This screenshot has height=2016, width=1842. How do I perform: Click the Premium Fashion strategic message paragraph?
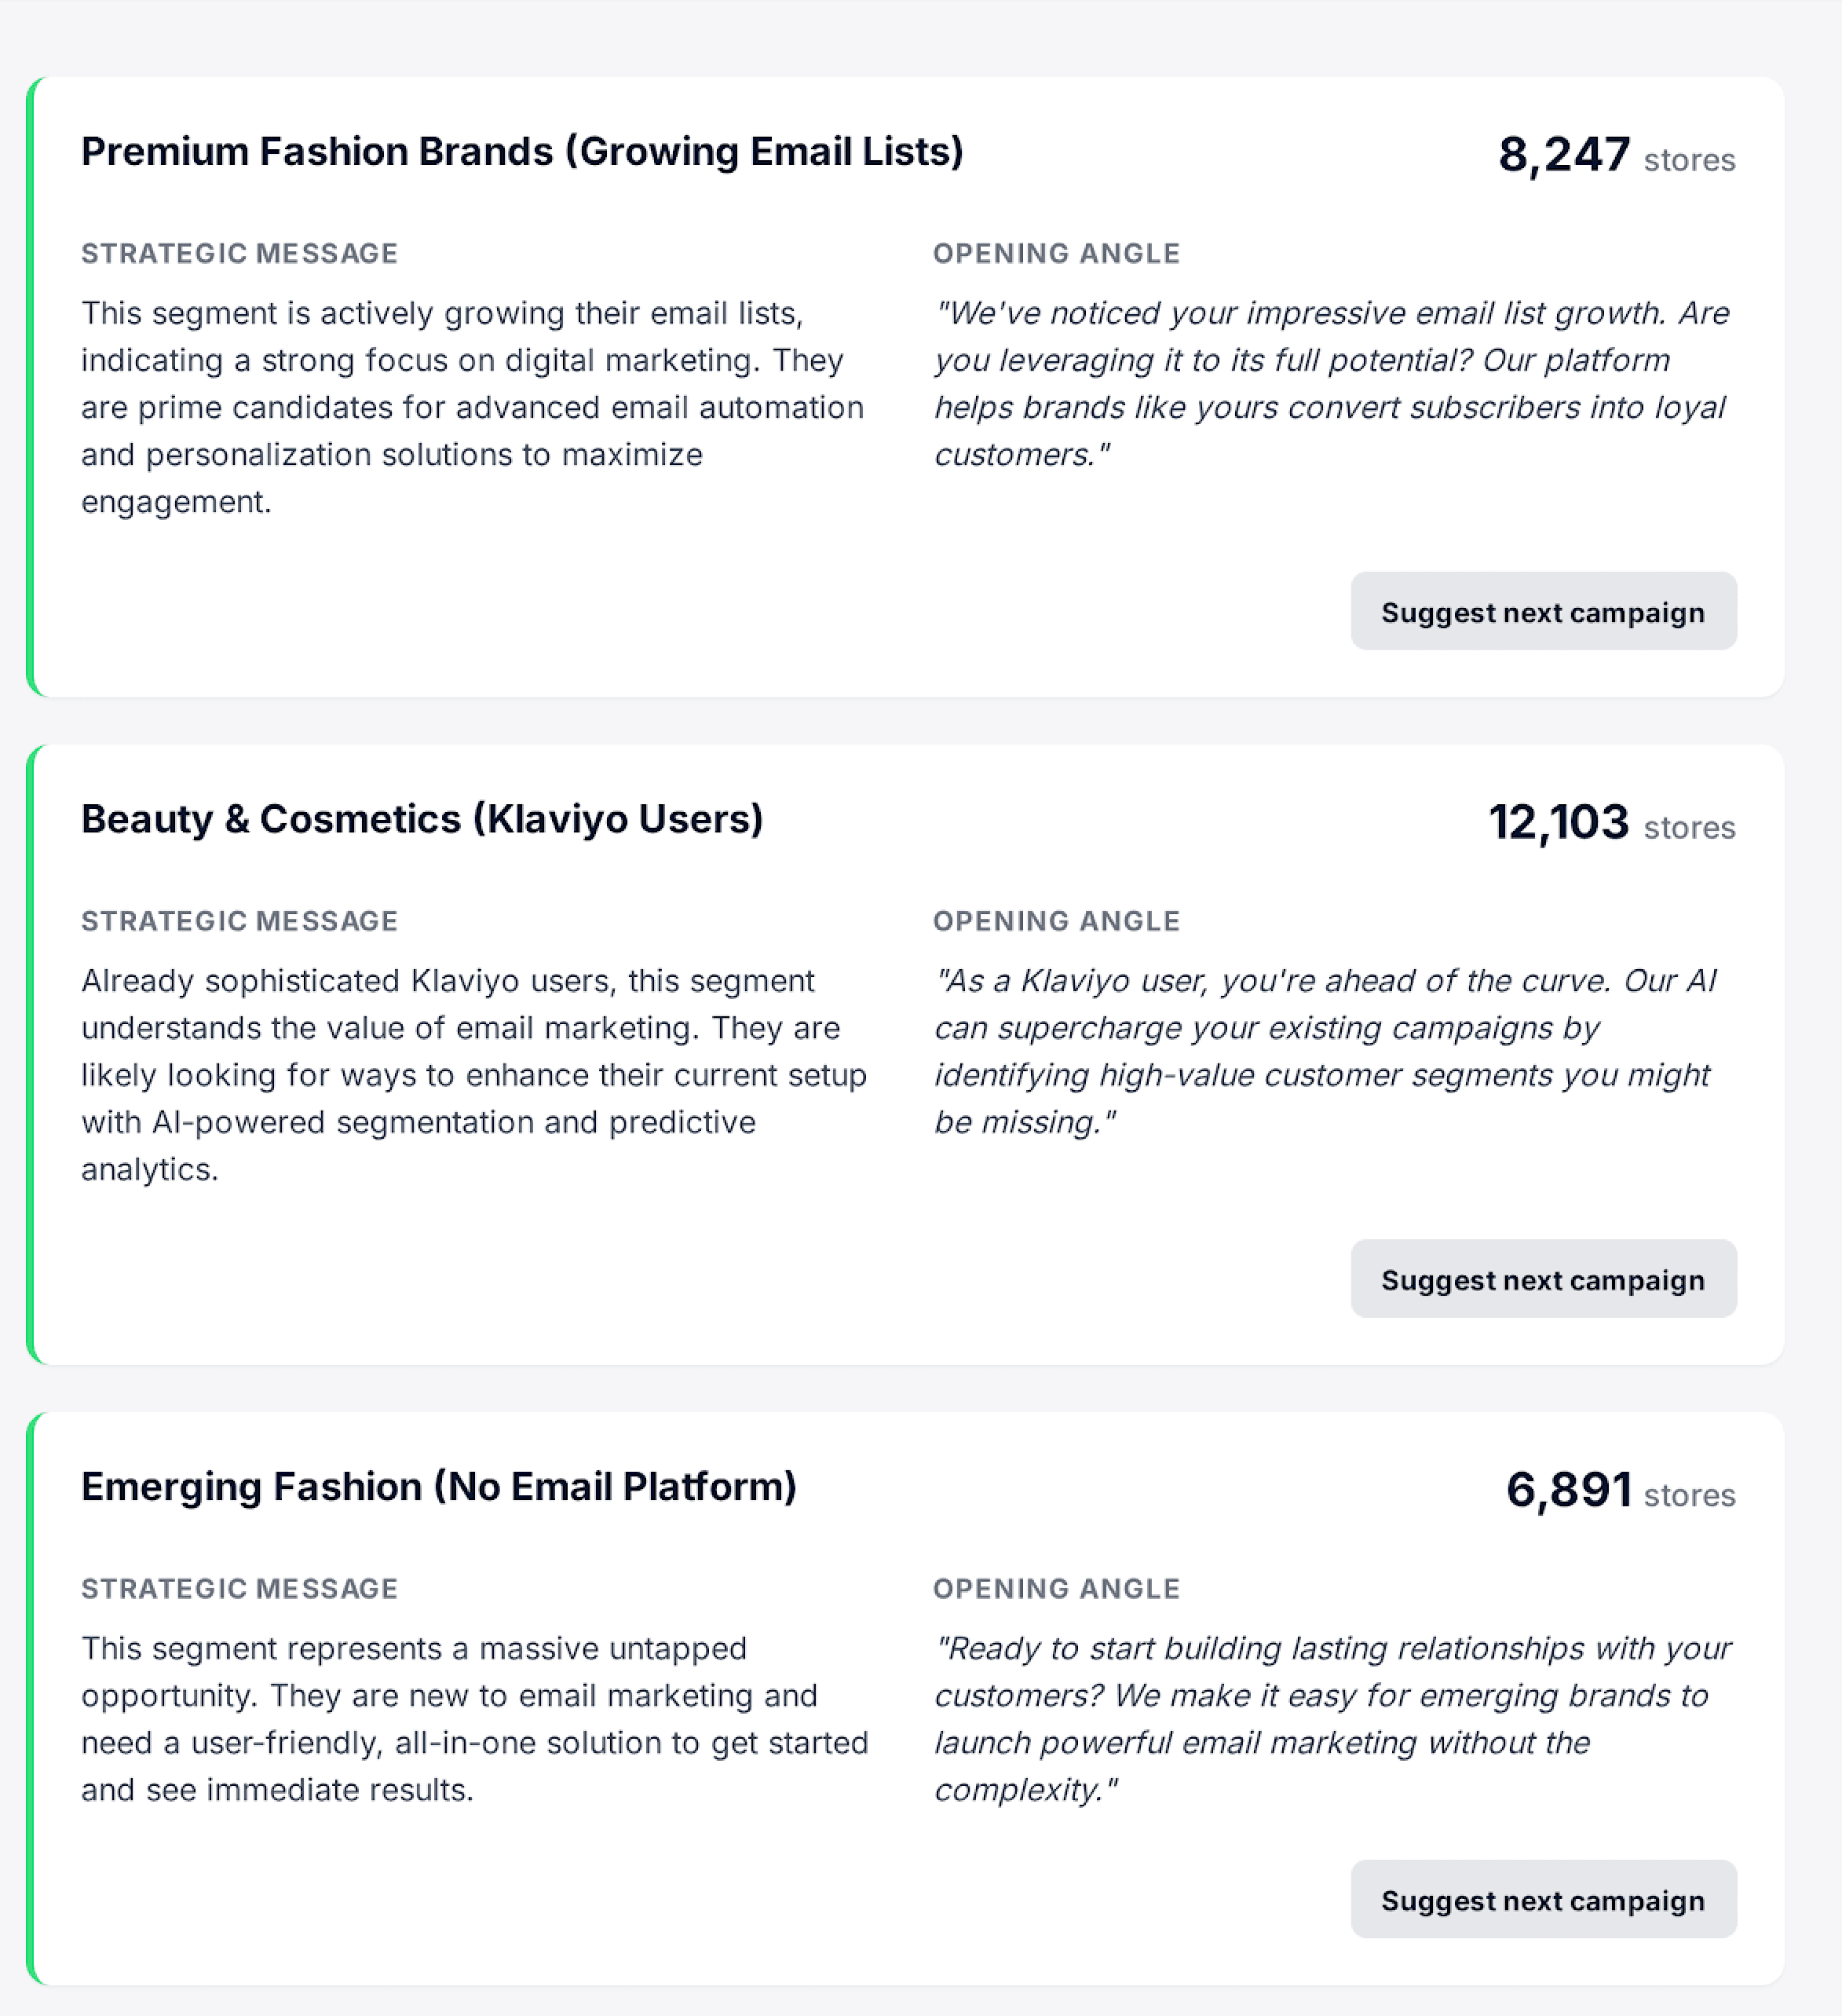tap(472, 407)
